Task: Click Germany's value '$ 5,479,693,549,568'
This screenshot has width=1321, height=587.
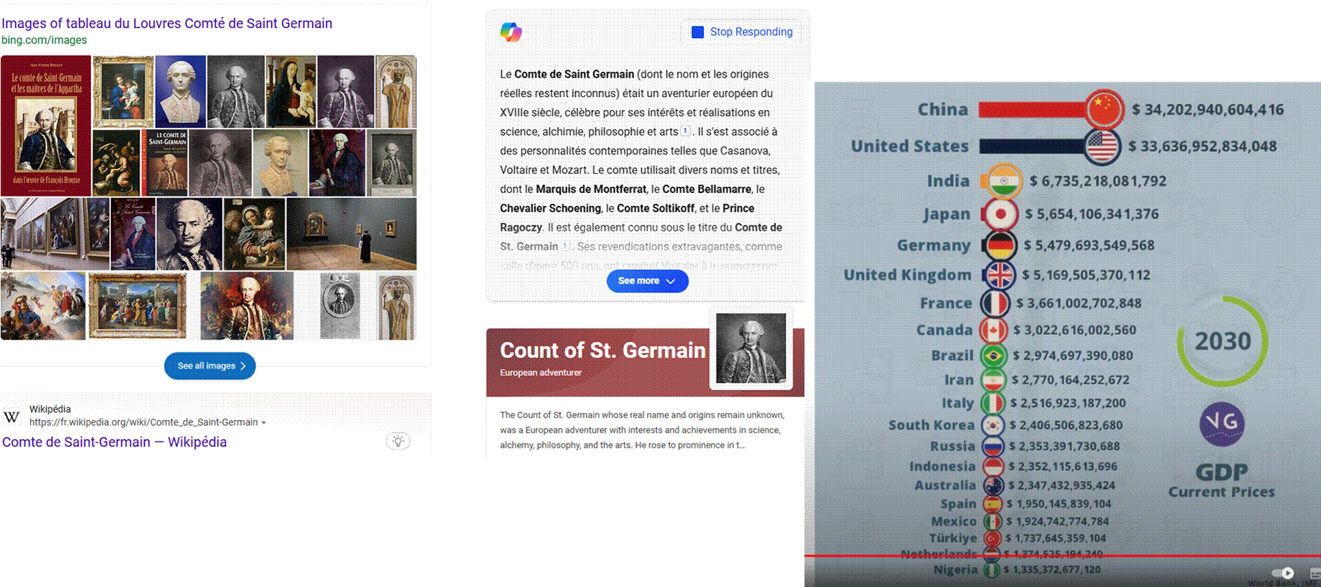Action: 1089,245
